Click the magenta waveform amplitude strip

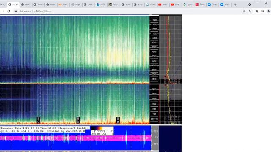pyautogui.click(x=75, y=138)
